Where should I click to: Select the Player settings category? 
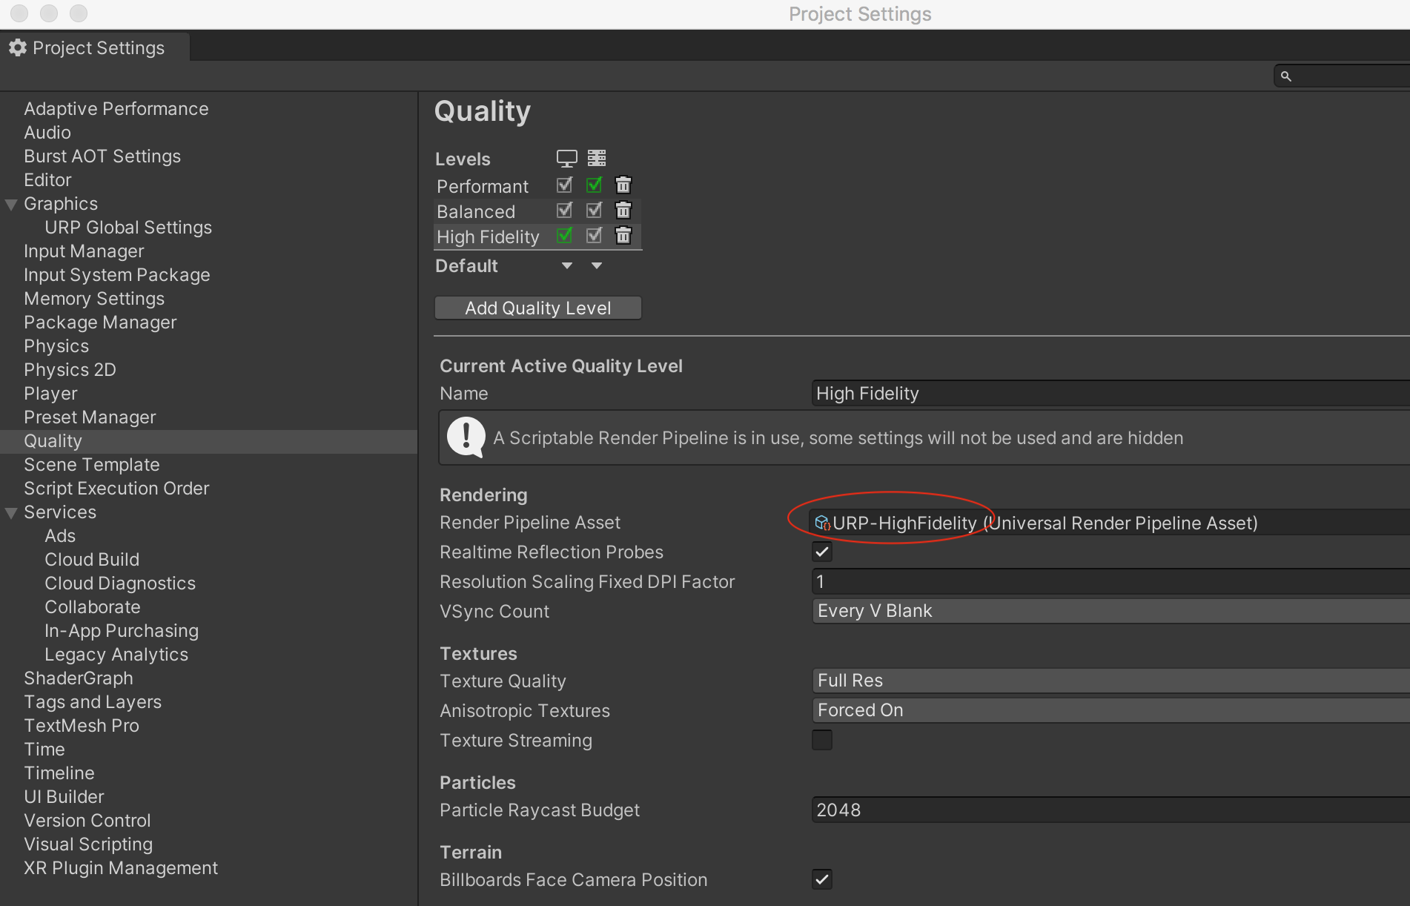[50, 394]
